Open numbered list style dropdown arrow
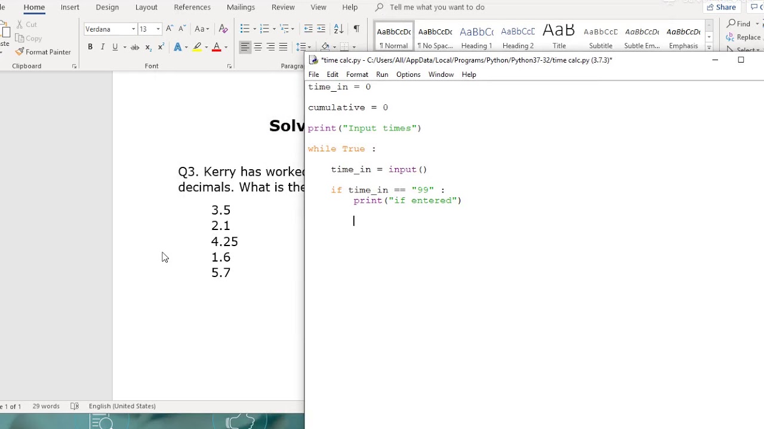The width and height of the screenshot is (764, 429). pos(274,29)
